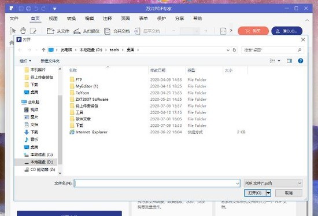
Task: Switch to the 表单 tab
Action: (143, 19)
